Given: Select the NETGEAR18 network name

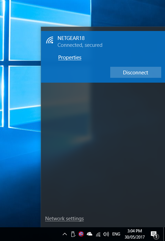Looking at the screenshot, I should (71, 38).
